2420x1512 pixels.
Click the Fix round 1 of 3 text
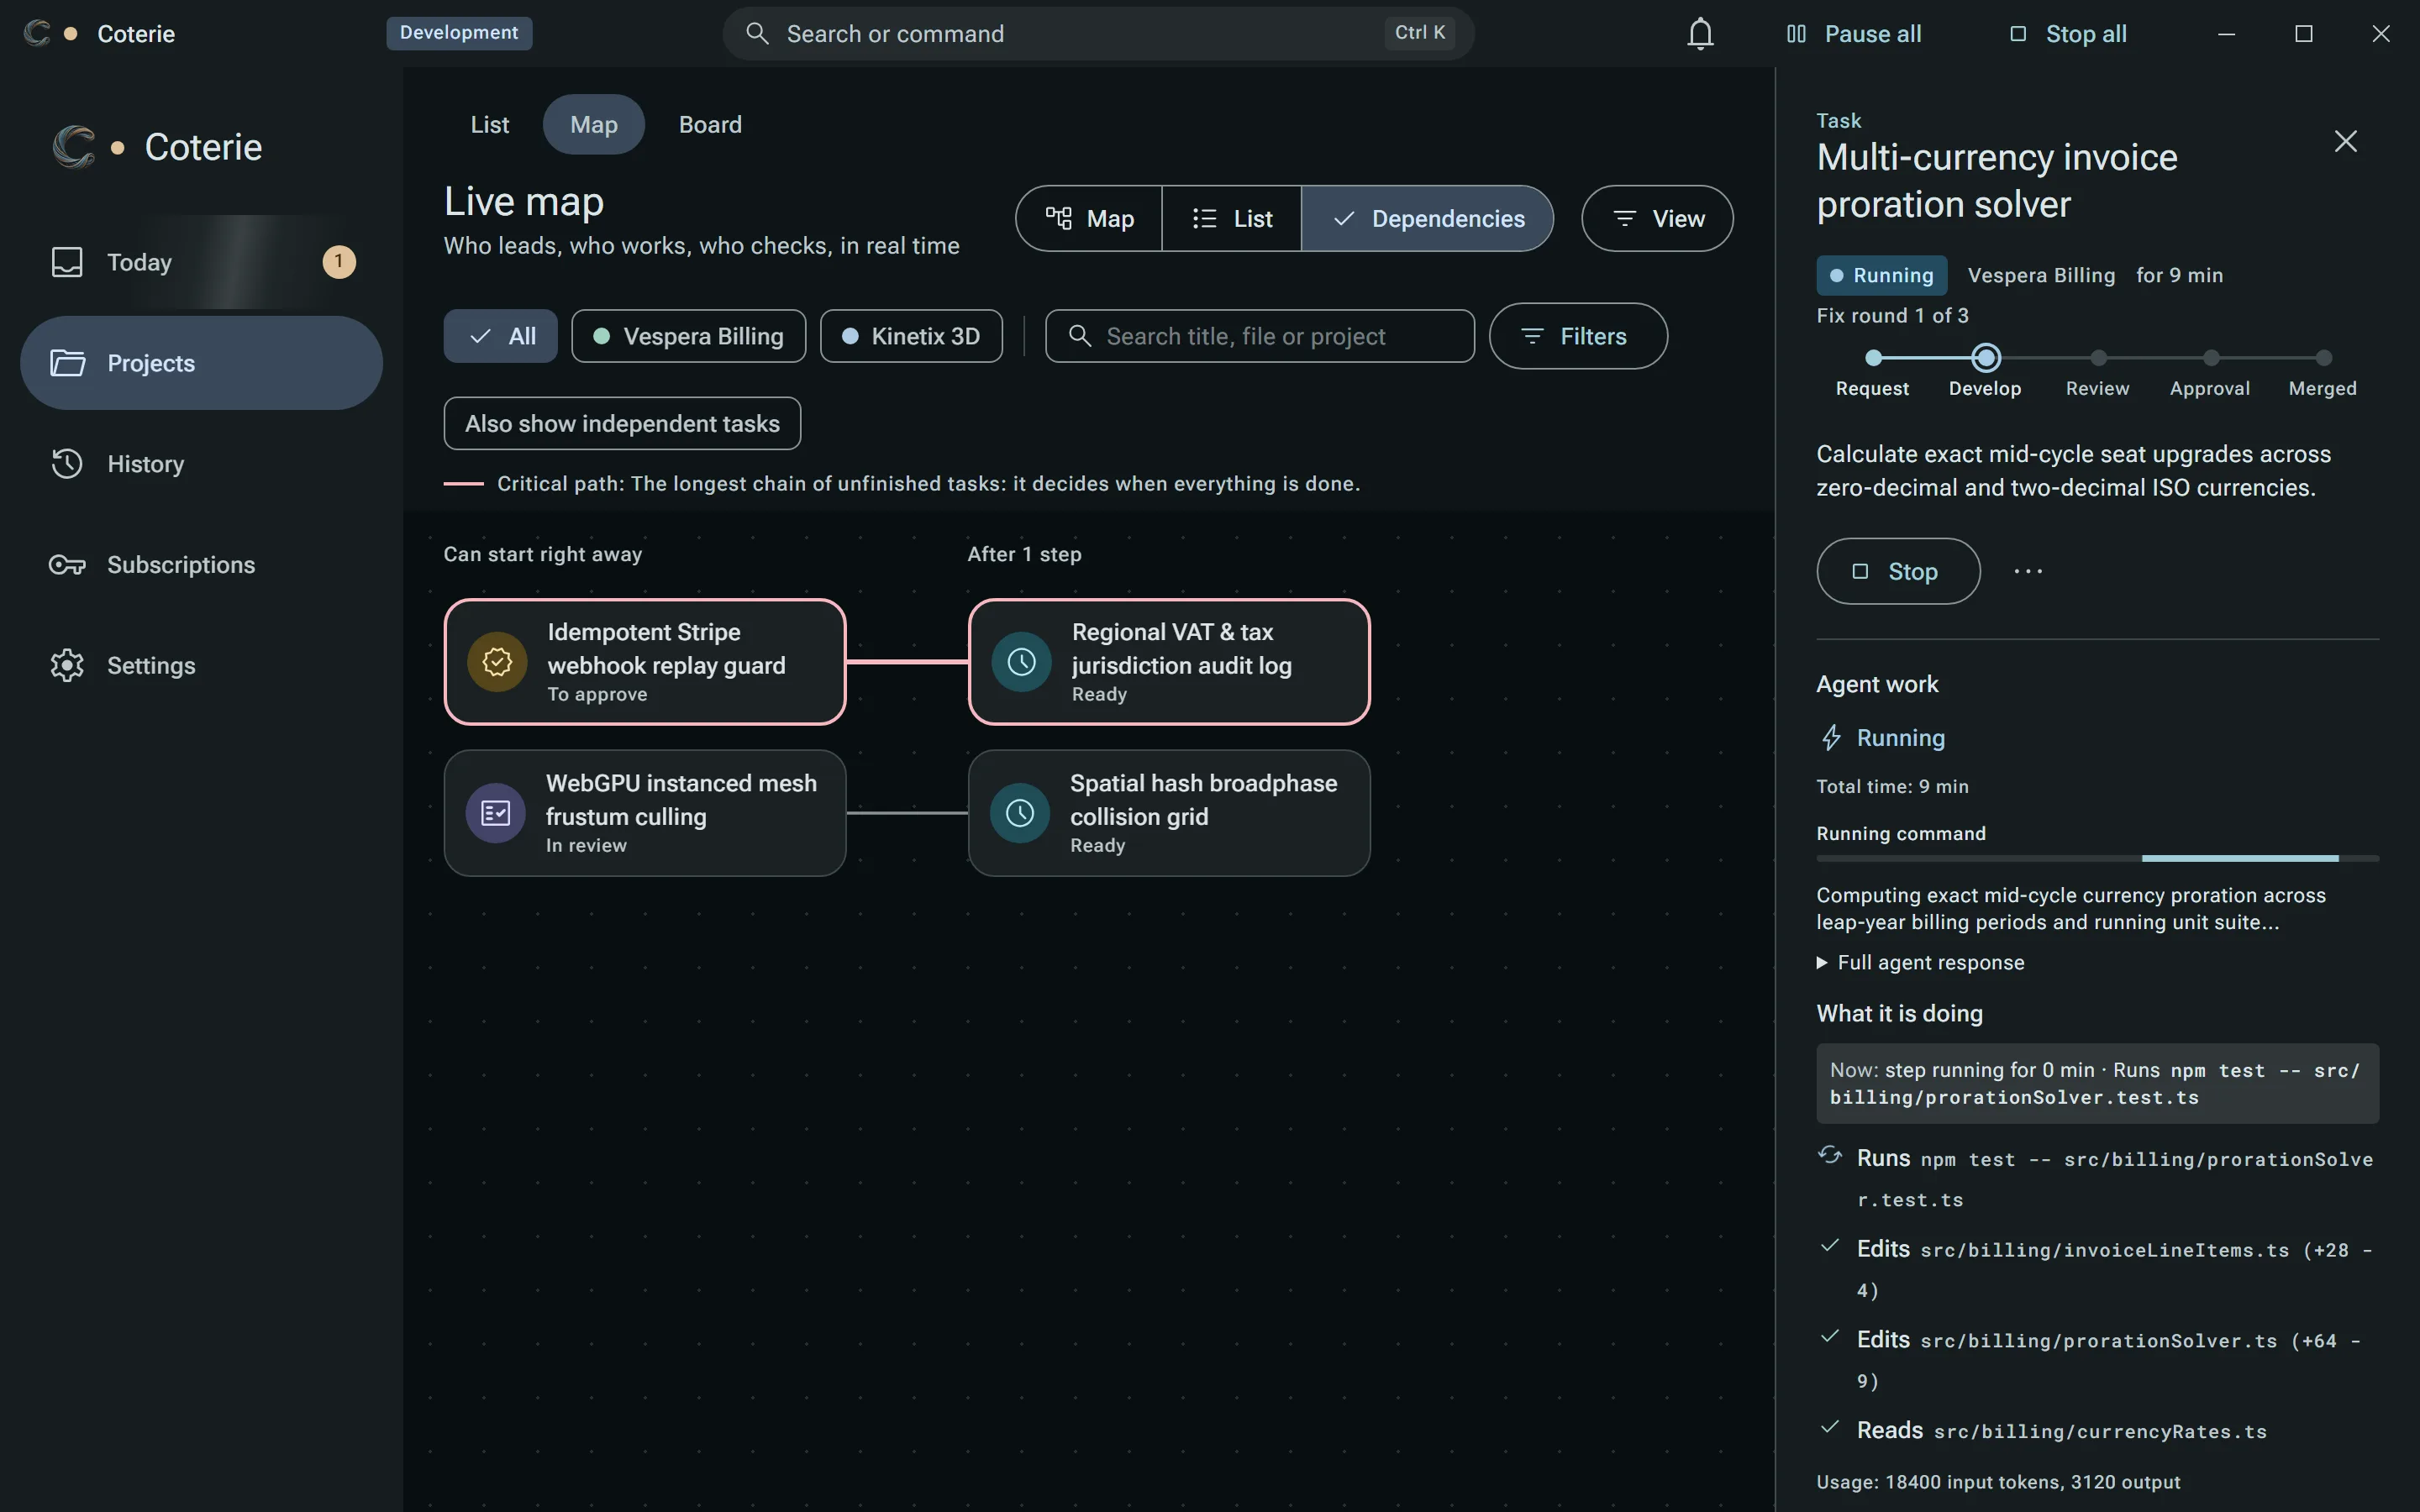(1892, 316)
